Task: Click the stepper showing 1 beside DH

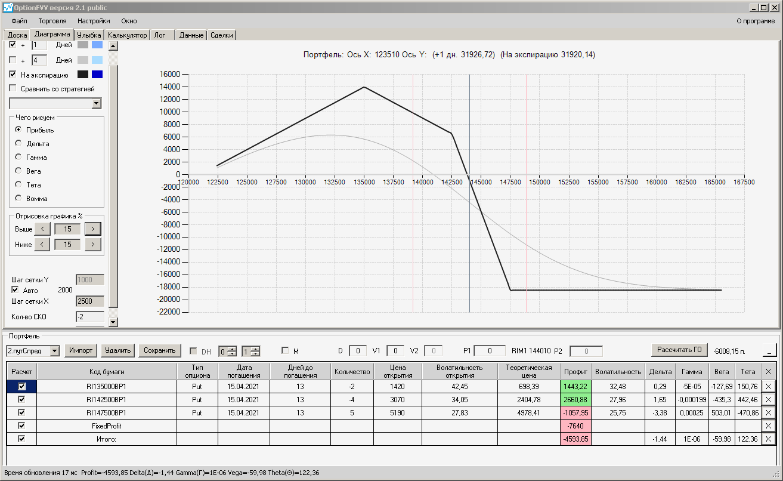Action: [x=250, y=351]
